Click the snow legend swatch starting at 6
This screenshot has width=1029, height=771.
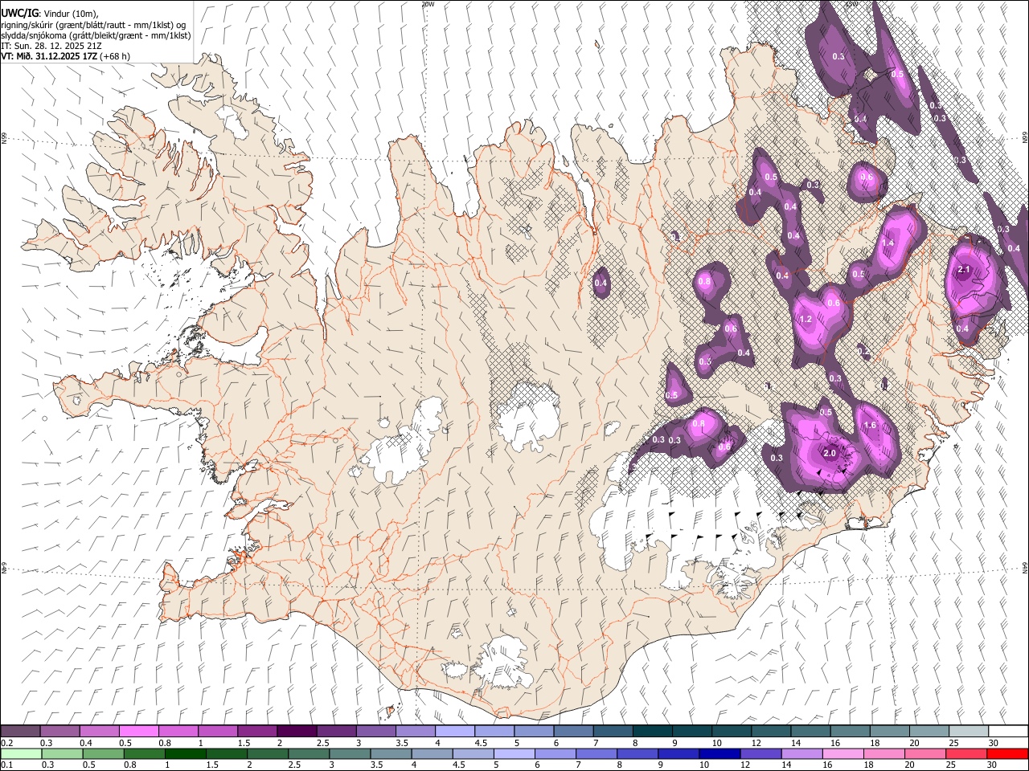573,732
